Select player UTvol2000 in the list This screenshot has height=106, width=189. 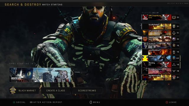point(161,33)
